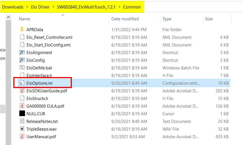Screen dimensions: 242x145
Task: Select the EloOptions.ini configuration file icon
Action: [22, 83]
